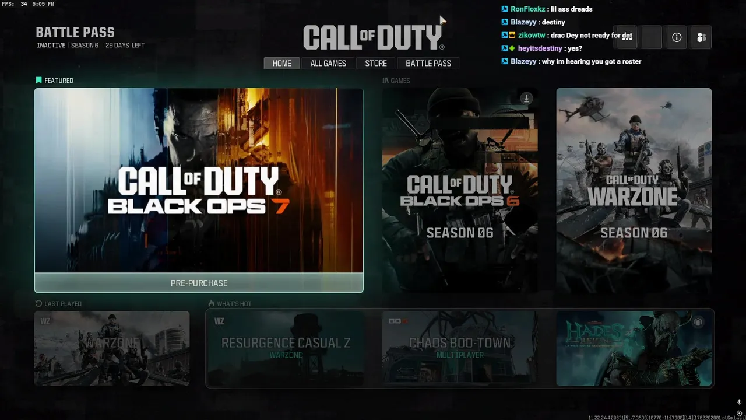This screenshot has height=420, width=746.
Task: Click the PRE-PURCHASE button
Action: tap(199, 283)
